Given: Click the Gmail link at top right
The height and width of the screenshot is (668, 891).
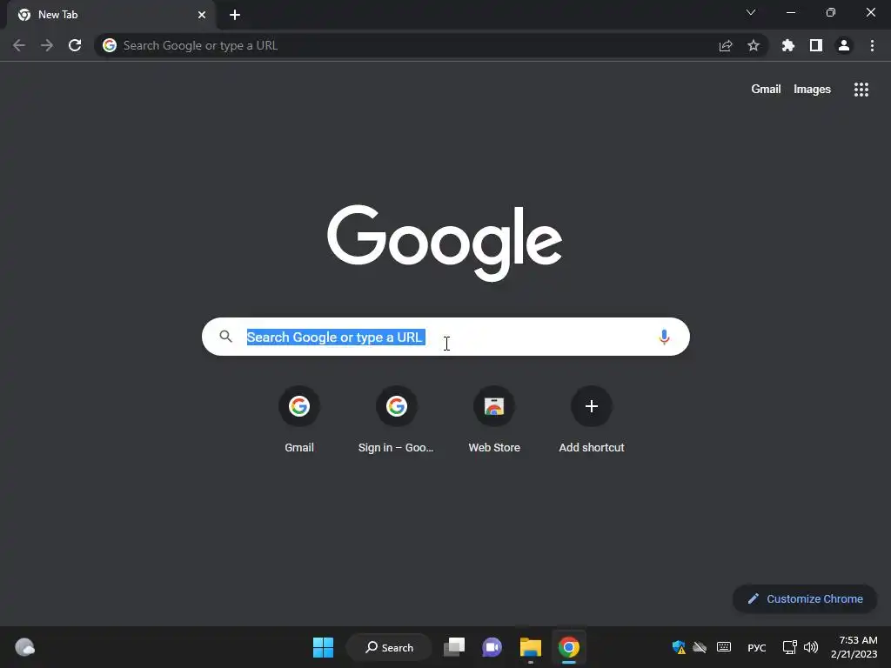Looking at the screenshot, I should coord(766,90).
